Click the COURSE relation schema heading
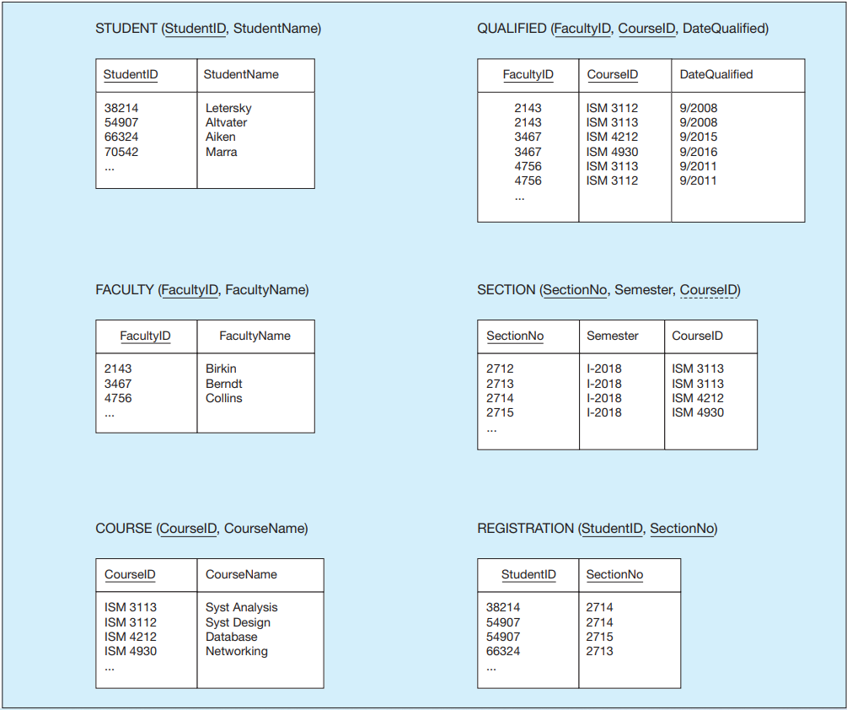 point(201,529)
